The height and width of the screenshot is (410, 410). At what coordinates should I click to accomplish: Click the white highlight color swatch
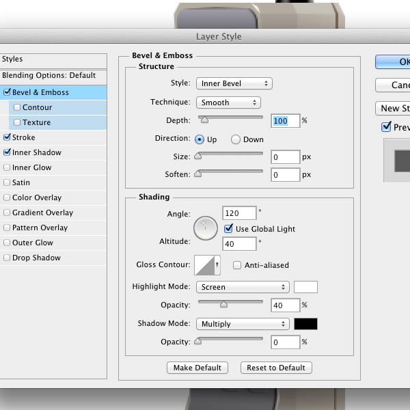(305, 287)
